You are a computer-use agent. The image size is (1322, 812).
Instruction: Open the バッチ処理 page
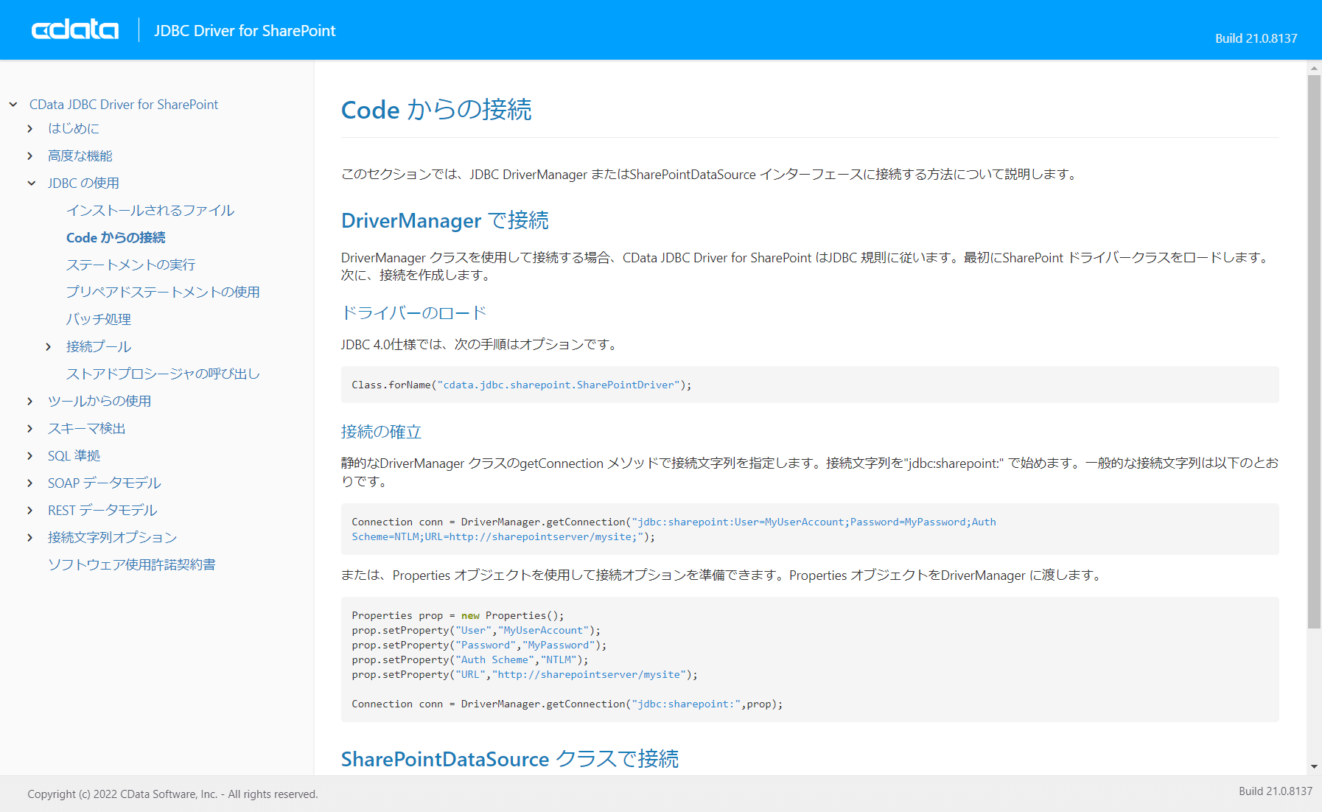[x=98, y=319]
